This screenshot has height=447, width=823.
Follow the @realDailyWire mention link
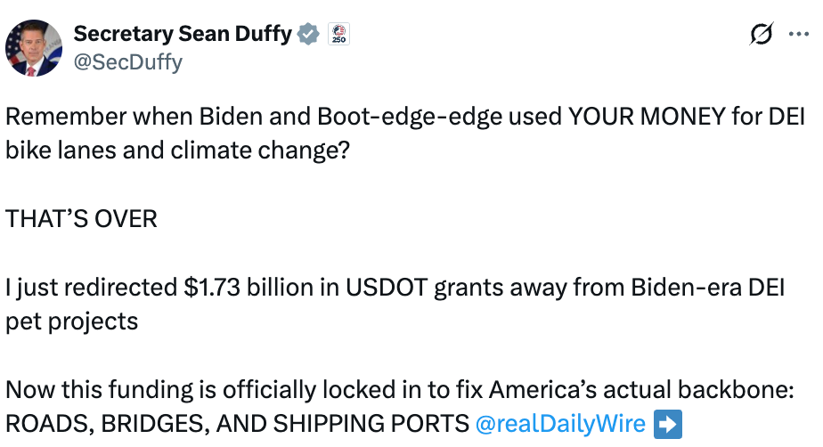point(560,423)
